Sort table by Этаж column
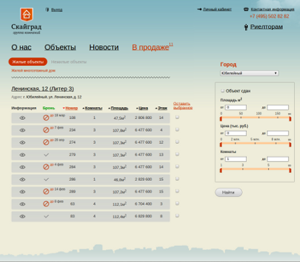 pos(162,108)
